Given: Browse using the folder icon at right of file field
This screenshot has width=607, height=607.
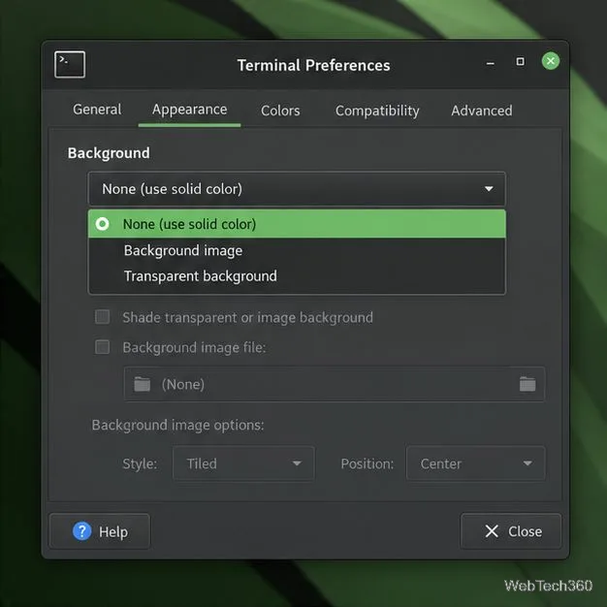Looking at the screenshot, I should click(x=527, y=384).
